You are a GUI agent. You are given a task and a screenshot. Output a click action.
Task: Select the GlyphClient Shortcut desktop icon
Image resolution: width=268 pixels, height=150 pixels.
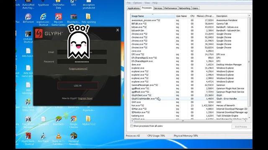point(28,139)
